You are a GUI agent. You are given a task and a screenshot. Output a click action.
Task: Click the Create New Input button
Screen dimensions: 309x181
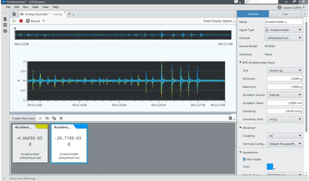point(24,118)
